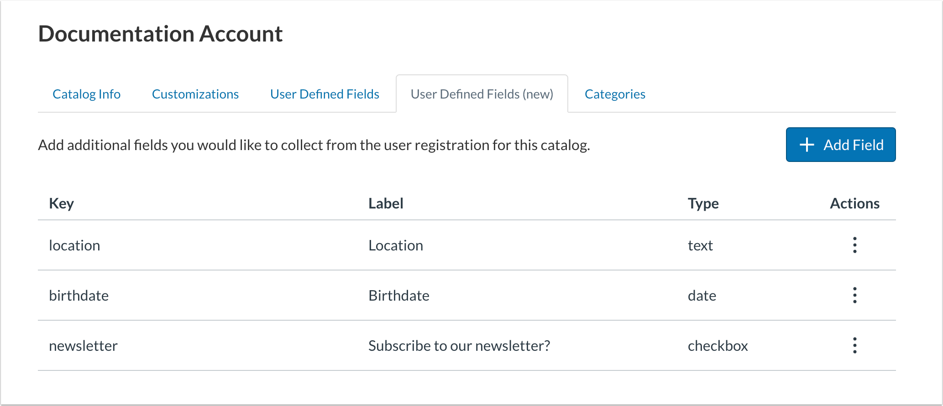Click the checkbox type cell in newsletter row
This screenshot has width=943, height=406.
click(718, 346)
